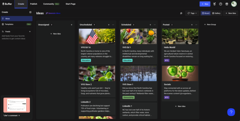Click the VVS Stew 1 card title
240x121 pixels.
(x=127, y=84)
